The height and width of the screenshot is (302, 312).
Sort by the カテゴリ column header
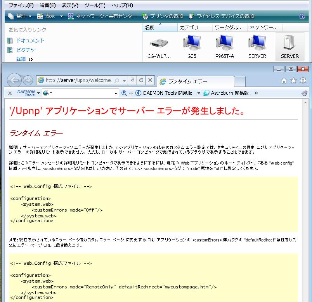195,27
